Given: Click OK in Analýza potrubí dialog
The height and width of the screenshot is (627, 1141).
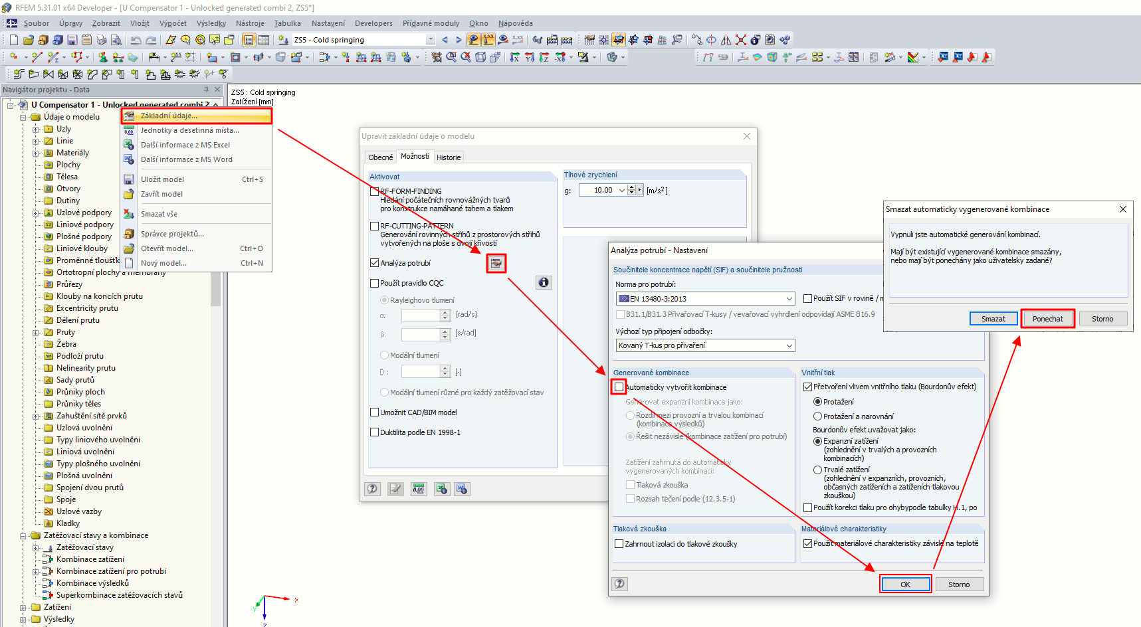Looking at the screenshot, I should click(x=905, y=584).
